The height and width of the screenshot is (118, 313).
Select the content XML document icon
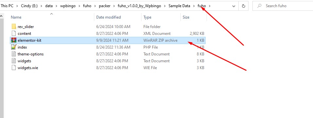[x=14, y=34]
